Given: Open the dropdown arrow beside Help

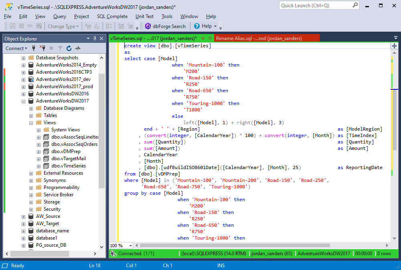Looking at the screenshot, I should tap(215, 26).
